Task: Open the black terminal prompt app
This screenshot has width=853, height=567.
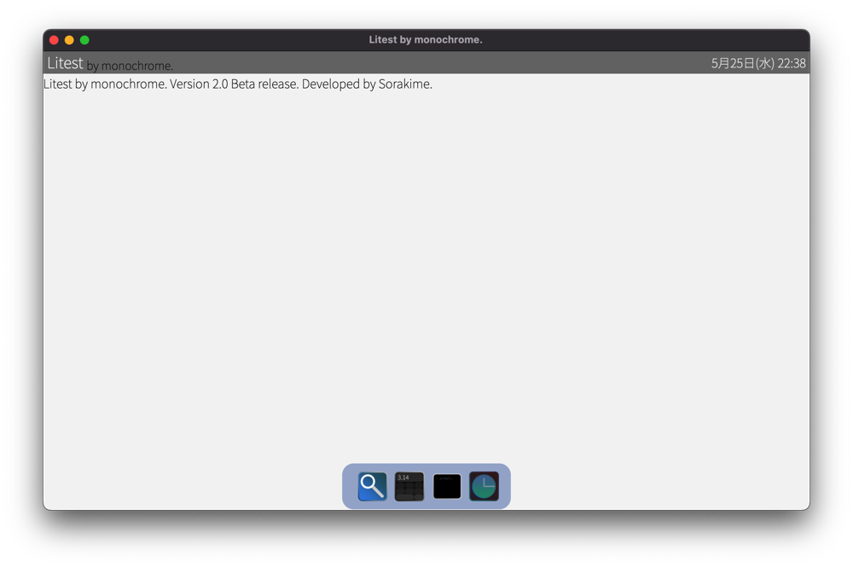Action: [x=447, y=486]
